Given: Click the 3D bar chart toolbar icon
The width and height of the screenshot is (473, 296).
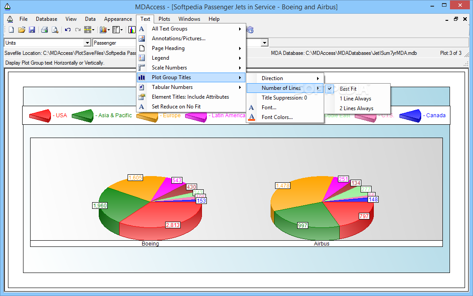Looking at the screenshot, I should tap(103, 30).
